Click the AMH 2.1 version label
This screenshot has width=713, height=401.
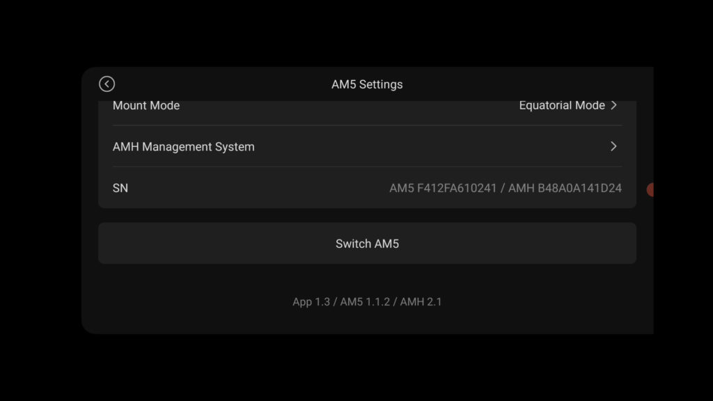pos(421,302)
